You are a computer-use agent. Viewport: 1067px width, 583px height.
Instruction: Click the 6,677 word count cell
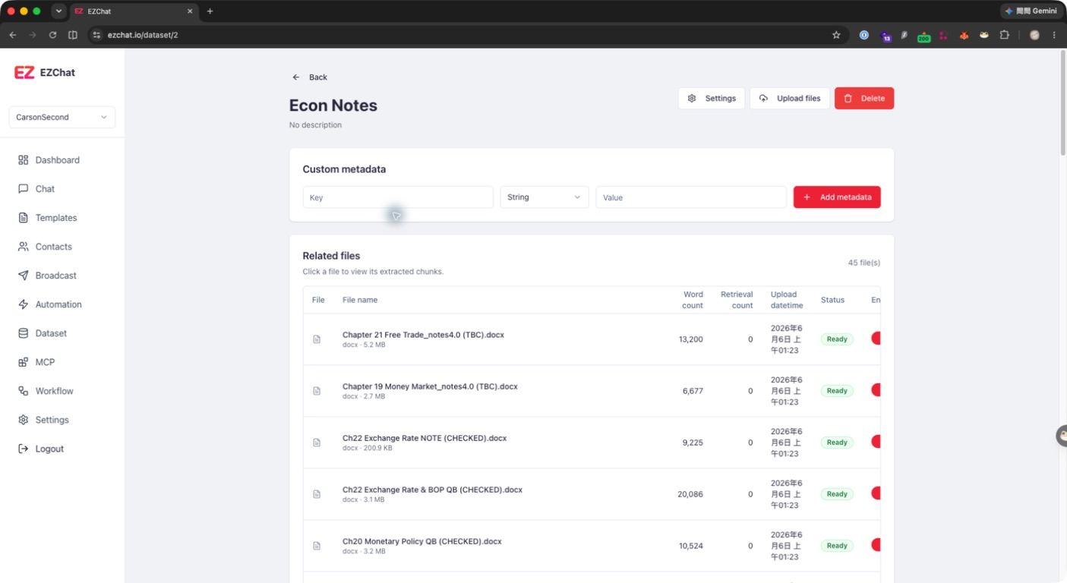(x=693, y=391)
